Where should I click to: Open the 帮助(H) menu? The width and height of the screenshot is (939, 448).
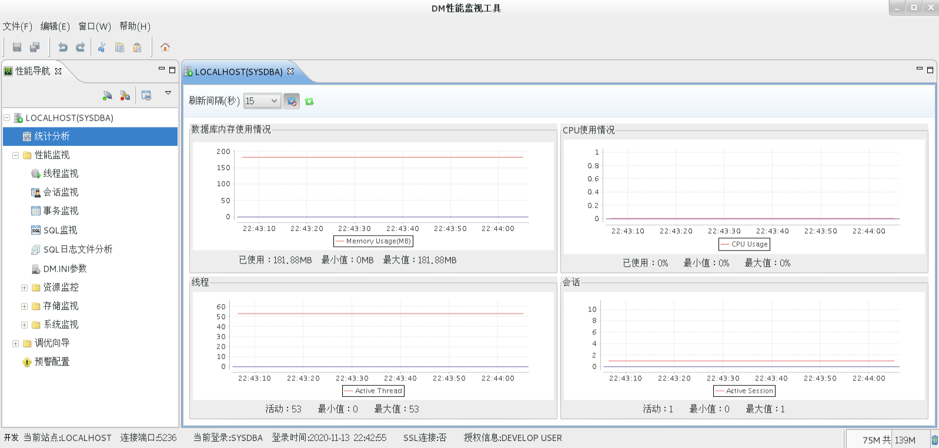click(135, 26)
